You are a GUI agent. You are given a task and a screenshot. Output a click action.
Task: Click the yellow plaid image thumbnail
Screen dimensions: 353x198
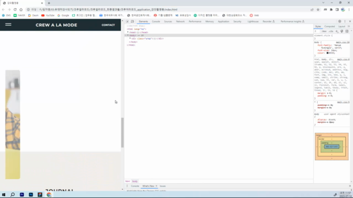pyautogui.click(x=13, y=125)
